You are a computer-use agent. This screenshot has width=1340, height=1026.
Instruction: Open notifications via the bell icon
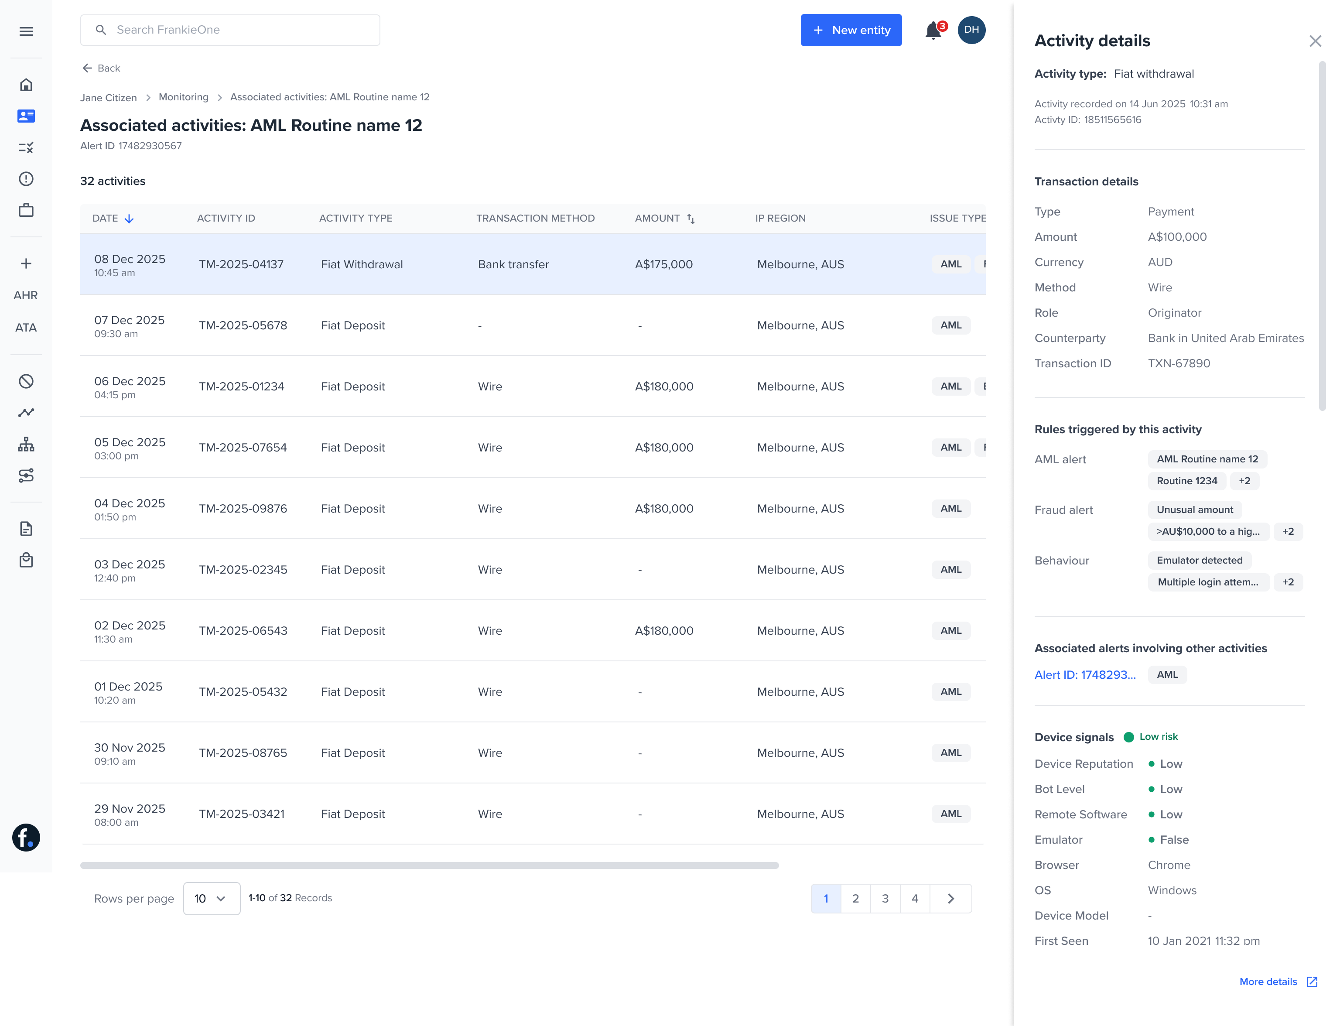coord(933,30)
